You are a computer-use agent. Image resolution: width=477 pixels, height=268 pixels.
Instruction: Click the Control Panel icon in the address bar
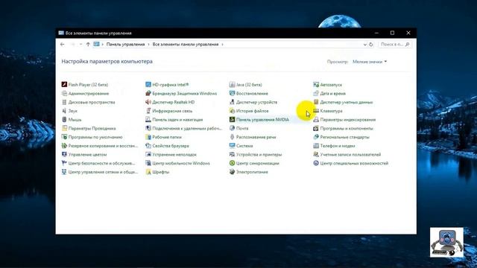point(96,45)
